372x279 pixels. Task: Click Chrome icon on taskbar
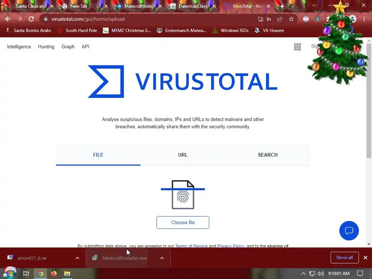point(41,274)
